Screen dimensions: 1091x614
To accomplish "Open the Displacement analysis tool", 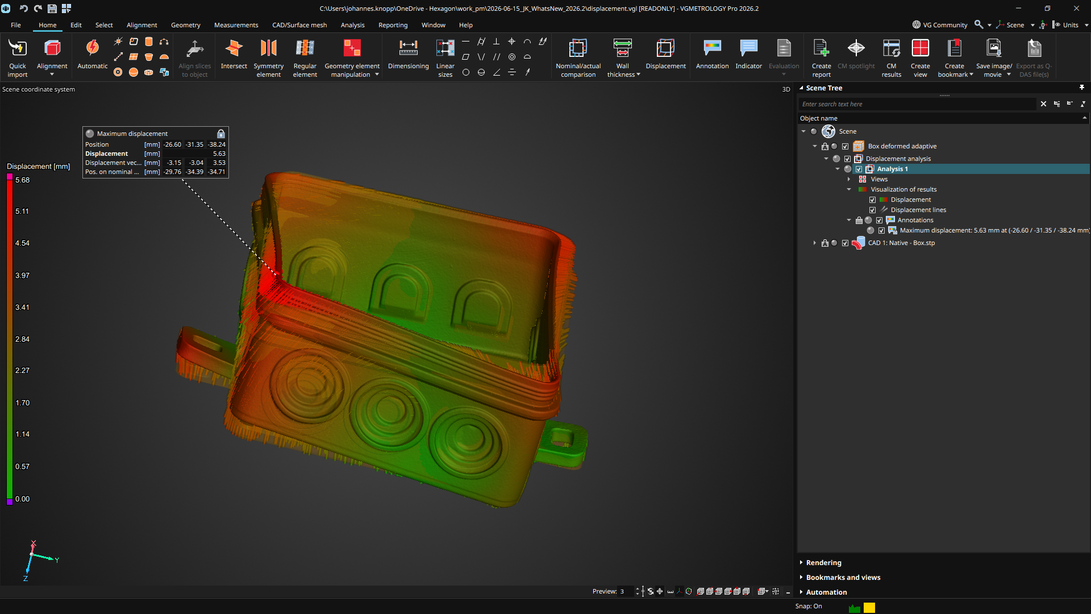I will tap(665, 55).
